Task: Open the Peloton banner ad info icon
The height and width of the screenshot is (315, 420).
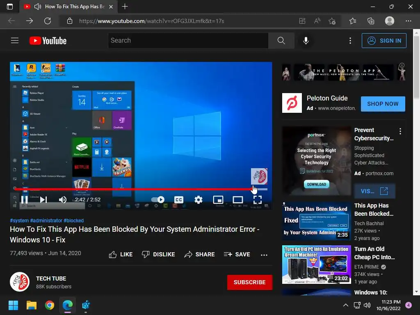Action: 402,65
